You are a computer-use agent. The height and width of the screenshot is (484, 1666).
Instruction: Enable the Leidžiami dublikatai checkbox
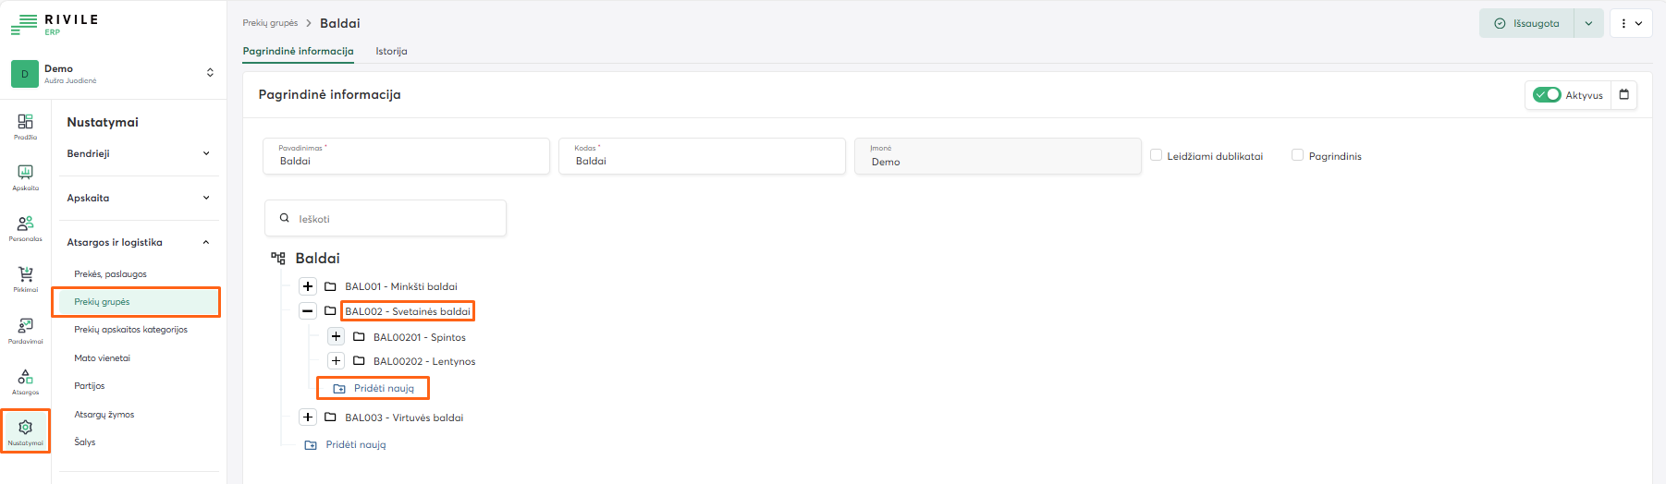pos(1156,155)
